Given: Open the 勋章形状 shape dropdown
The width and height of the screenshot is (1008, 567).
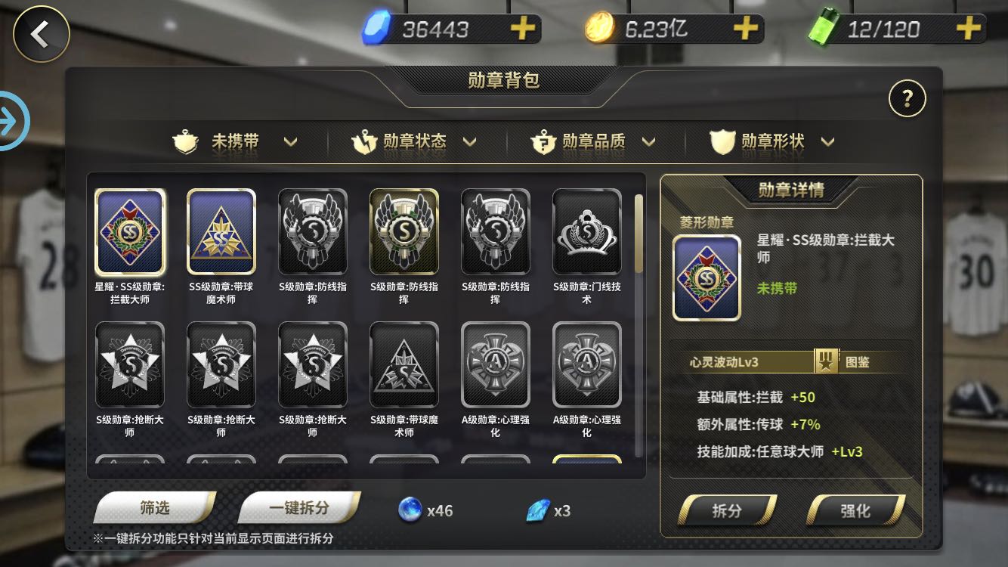Looking at the screenshot, I should (x=772, y=141).
